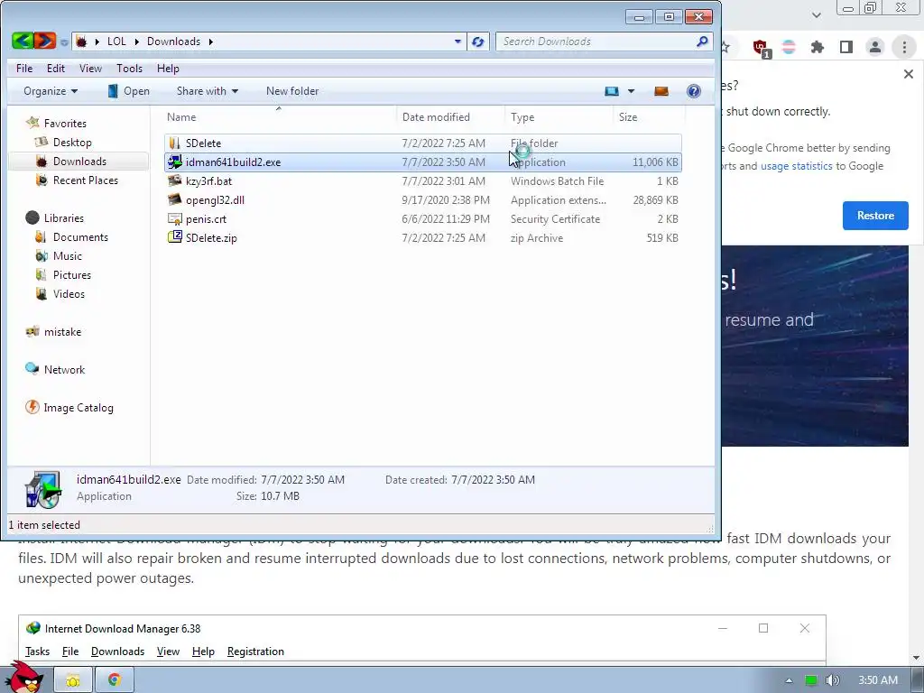Sort by Name column header
Screen dimensions: 924x693
[180, 116]
